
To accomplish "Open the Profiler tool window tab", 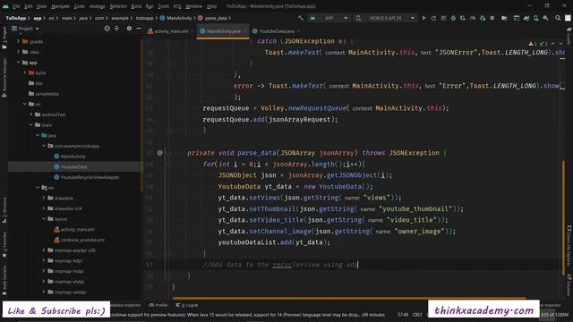I will pos(158,305).
